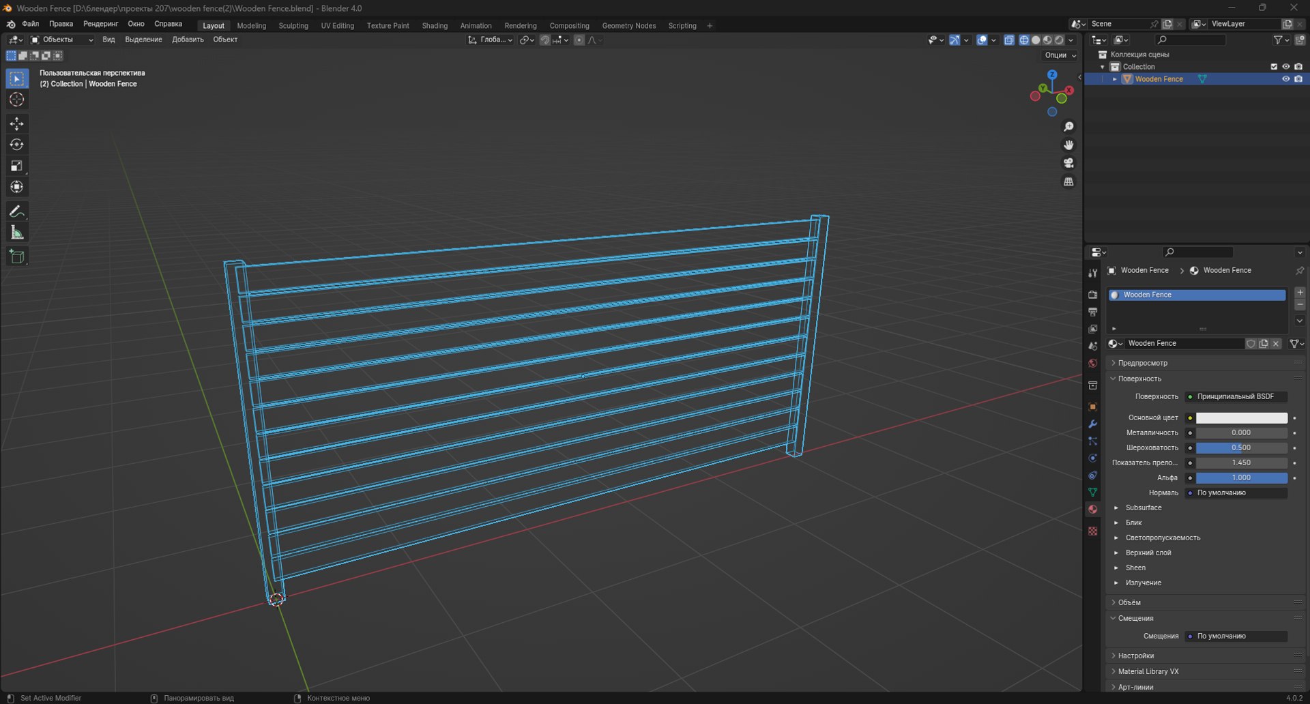The width and height of the screenshot is (1310, 704).
Task: Activate the Rotate tool
Action: [17, 145]
